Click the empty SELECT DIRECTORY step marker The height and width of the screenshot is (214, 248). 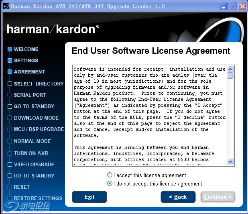point(10,84)
